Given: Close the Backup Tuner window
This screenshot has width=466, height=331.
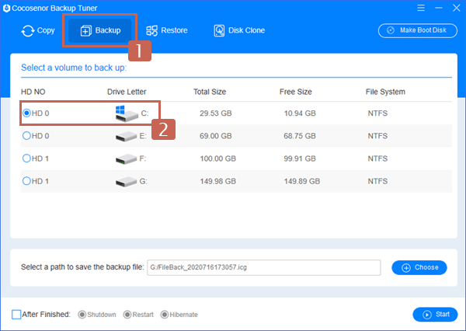Looking at the screenshot, I should (457, 8).
